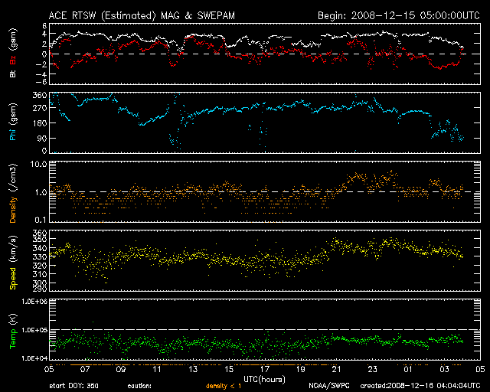Click the '10.0' tick on the Density axis
This screenshot has width=490, height=392.
[38, 164]
